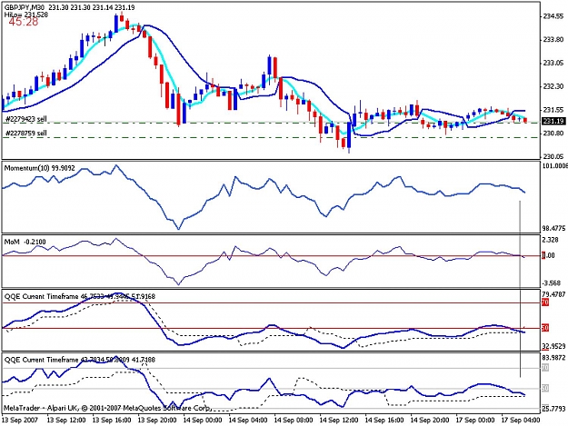The image size is (568, 426).
Task: Click the 230.05 price axis label
Action: (553, 156)
